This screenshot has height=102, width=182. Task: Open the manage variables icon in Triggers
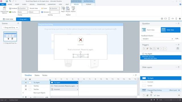point(178,49)
